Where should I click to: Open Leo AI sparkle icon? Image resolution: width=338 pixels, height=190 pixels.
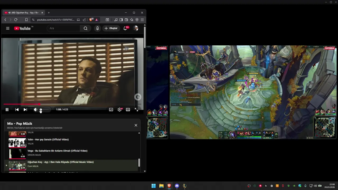point(132,20)
